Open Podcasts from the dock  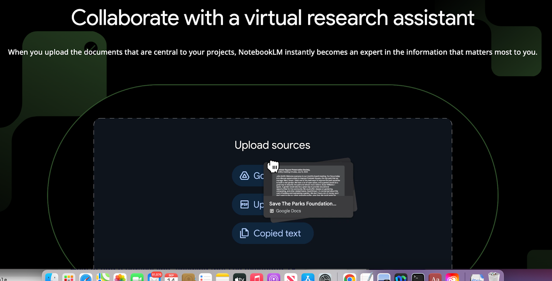tap(274, 277)
